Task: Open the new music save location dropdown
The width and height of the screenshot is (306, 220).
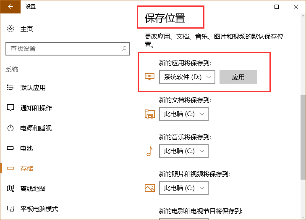Action: click(x=183, y=151)
